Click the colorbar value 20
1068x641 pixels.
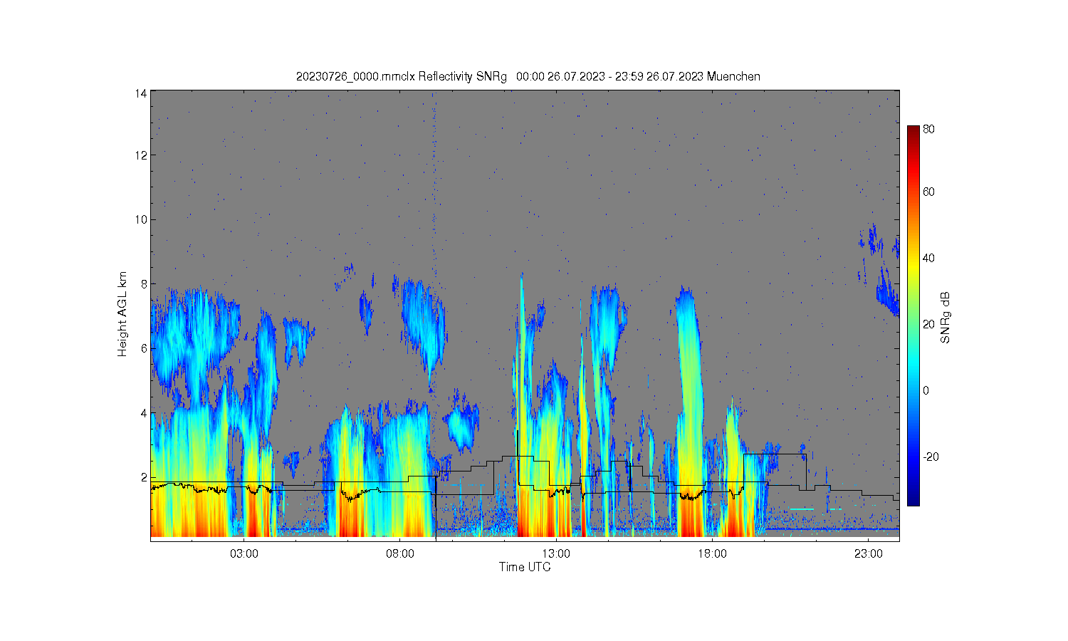click(x=928, y=324)
